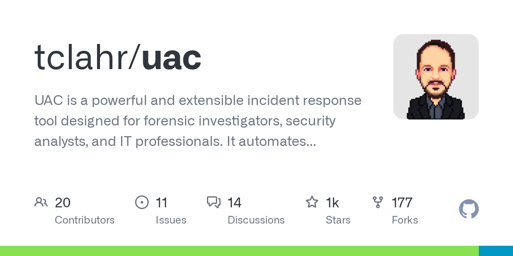Click the Discussions speech bubbles icon
513x256 pixels.
[213, 202]
